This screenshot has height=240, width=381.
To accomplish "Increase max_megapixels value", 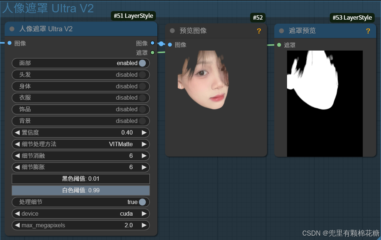I will [x=144, y=225].
